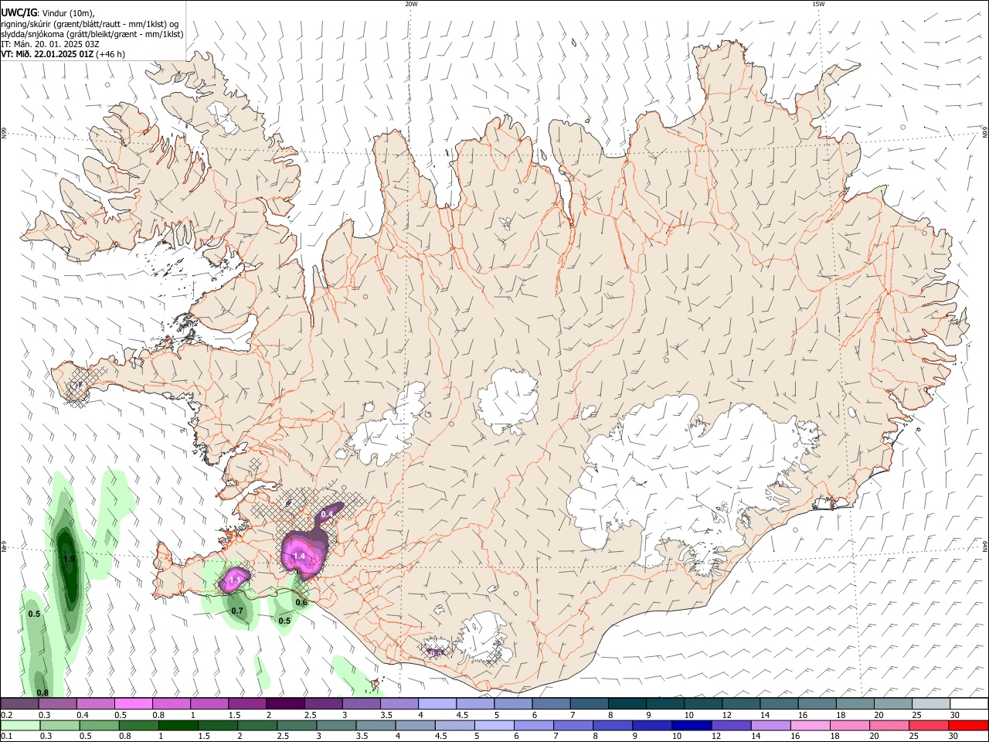Click the 15W longitude label
The image size is (989, 742).
coord(818,4)
